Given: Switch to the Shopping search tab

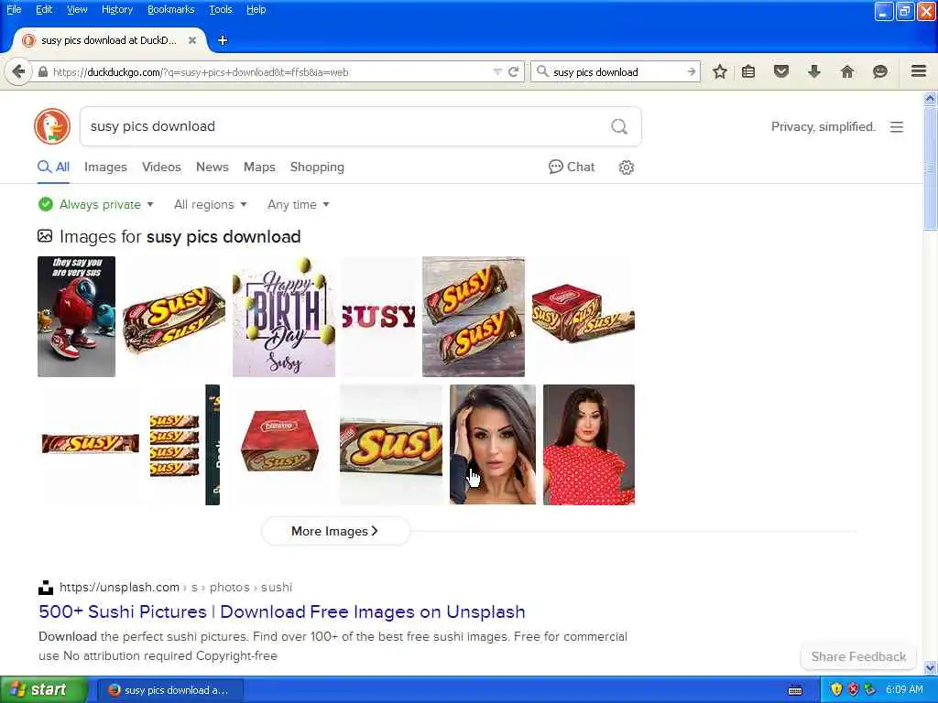Looking at the screenshot, I should [317, 167].
